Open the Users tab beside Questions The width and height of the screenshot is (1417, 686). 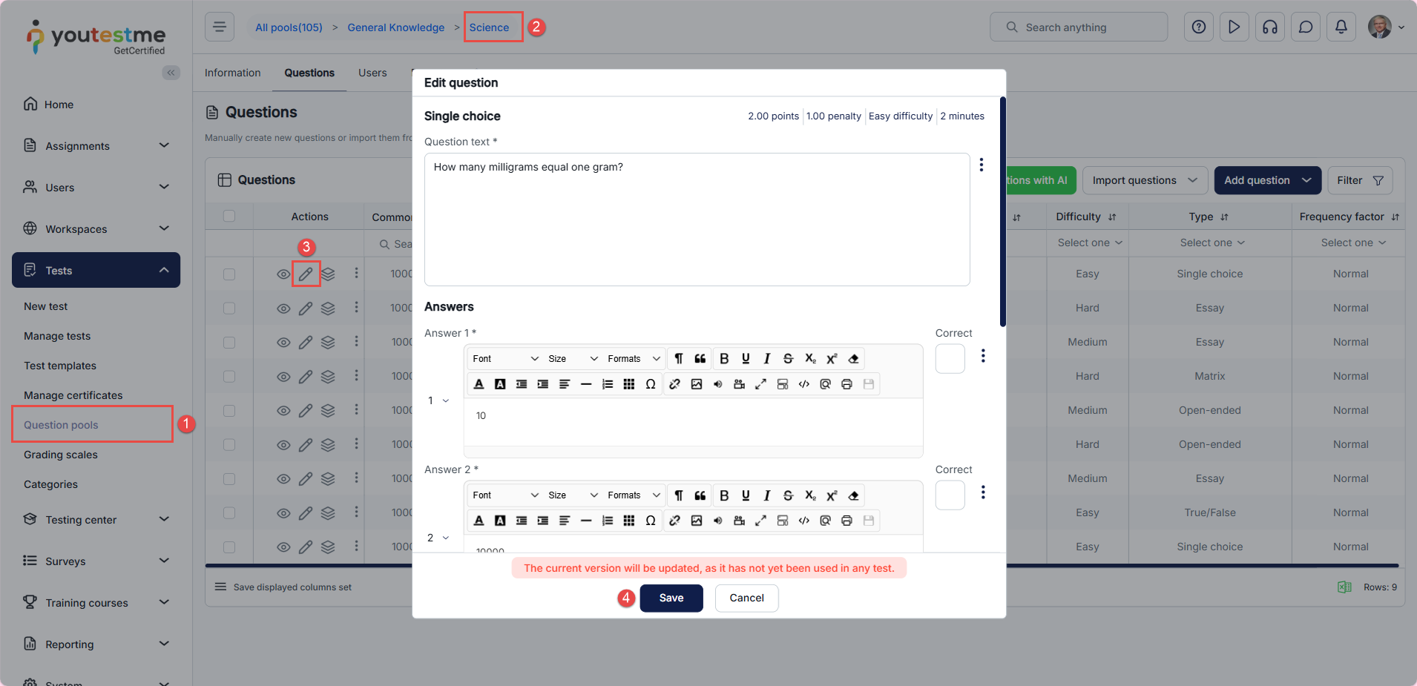372,73
